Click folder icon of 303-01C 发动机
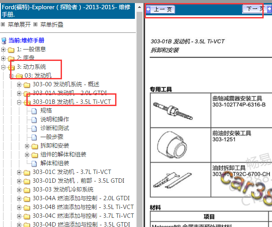 [27, 173]
